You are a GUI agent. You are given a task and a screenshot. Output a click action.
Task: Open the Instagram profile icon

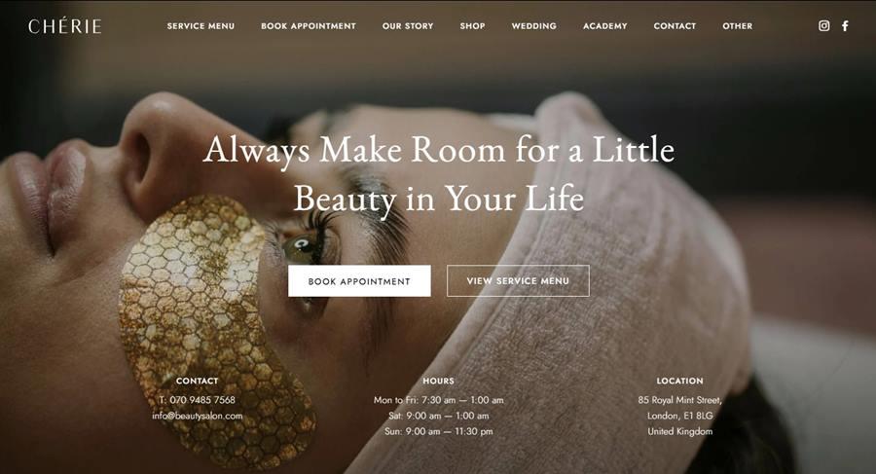(824, 25)
